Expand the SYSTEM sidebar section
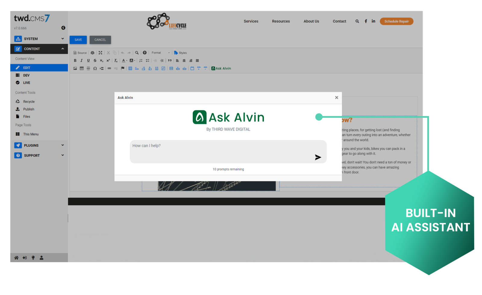The height and width of the screenshot is (295, 482). (39, 39)
